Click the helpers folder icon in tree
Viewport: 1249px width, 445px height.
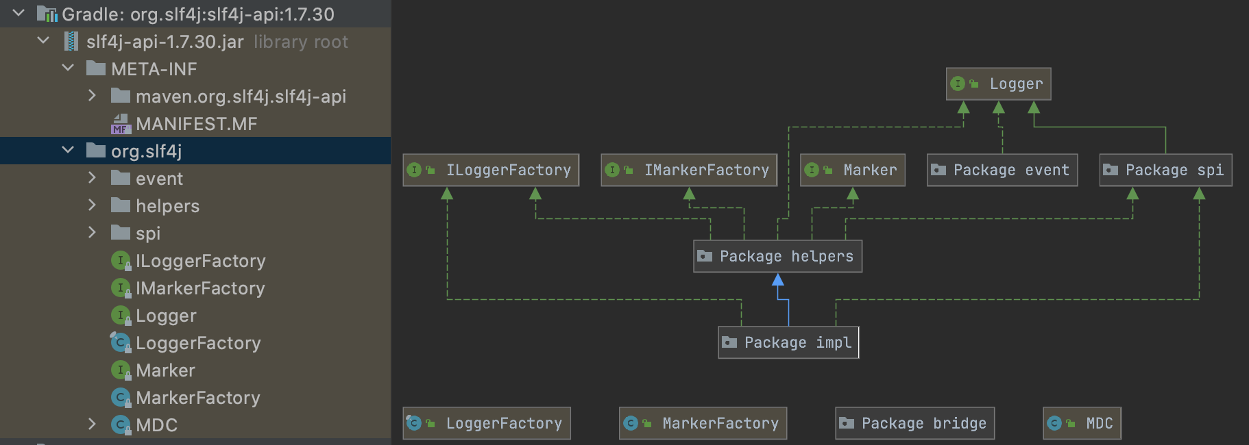coord(121,205)
